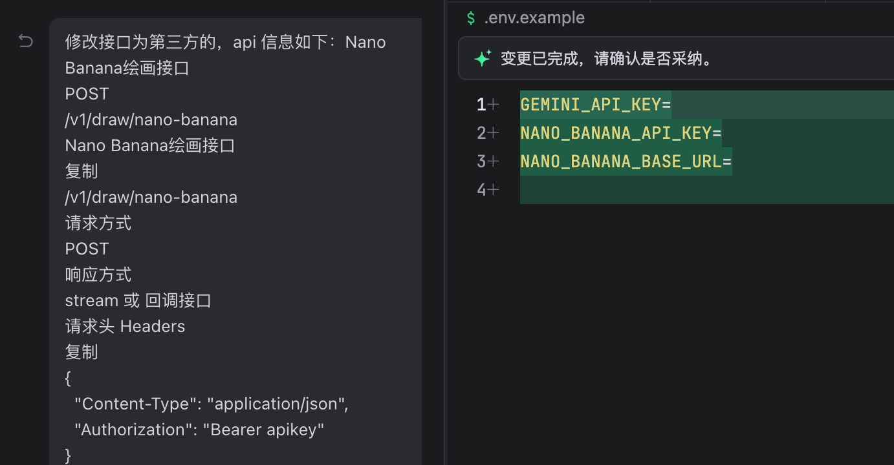894x465 pixels.
Task: Select line number 3 in the gutter
Action: 481,161
